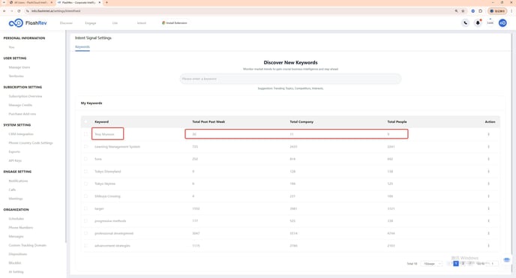Select the Keywords tab
Image resolution: width=516 pixels, height=278 pixels.
tap(82, 46)
